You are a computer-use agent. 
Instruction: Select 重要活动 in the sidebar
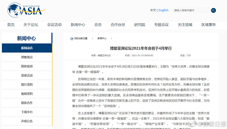(27, 76)
